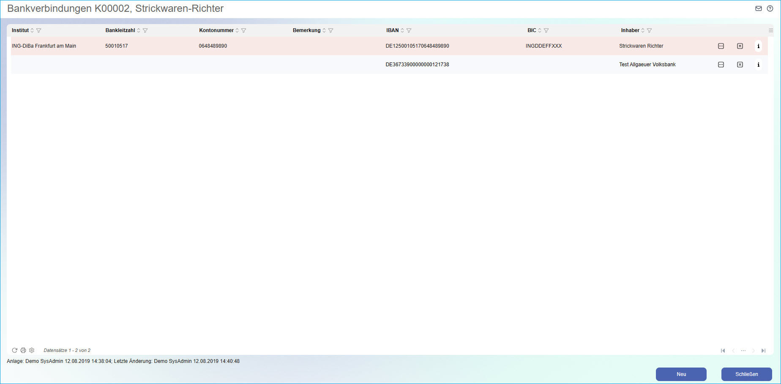Show info for Test Allgaeuer Volksbank
781x384 pixels.
[759, 65]
